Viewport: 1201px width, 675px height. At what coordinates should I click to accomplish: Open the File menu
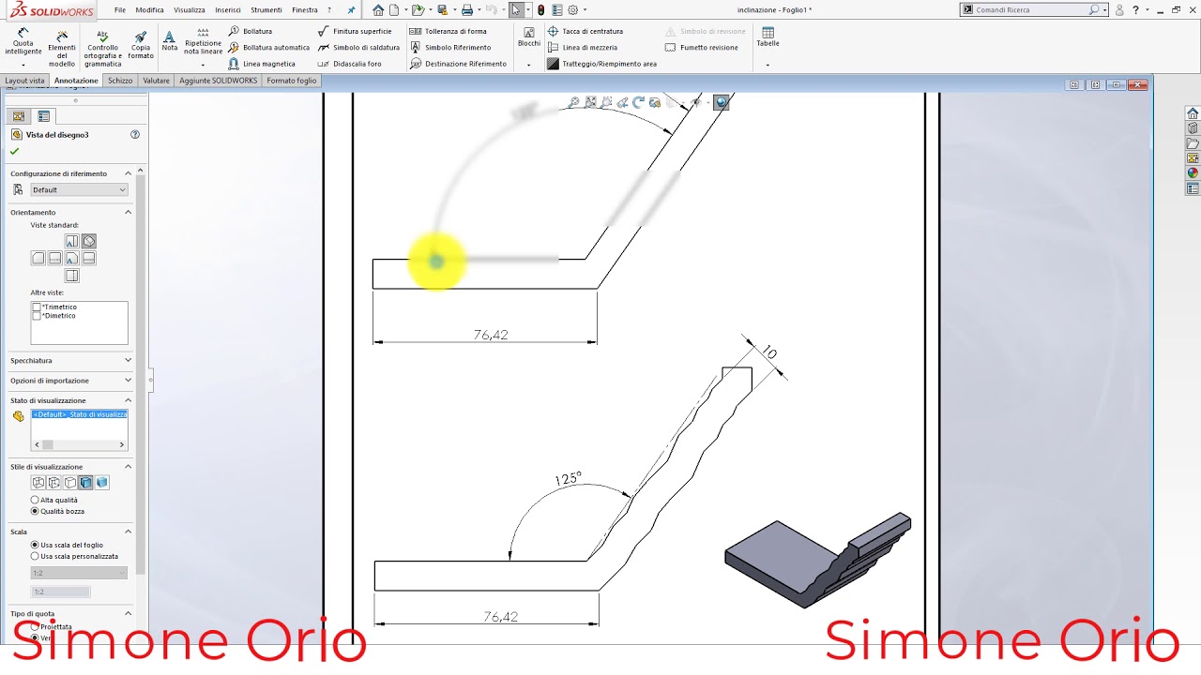tap(120, 9)
